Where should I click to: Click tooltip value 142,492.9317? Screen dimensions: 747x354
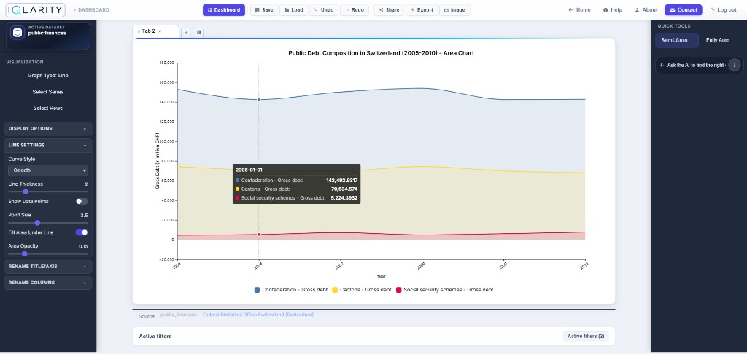(x=342, y=181)
